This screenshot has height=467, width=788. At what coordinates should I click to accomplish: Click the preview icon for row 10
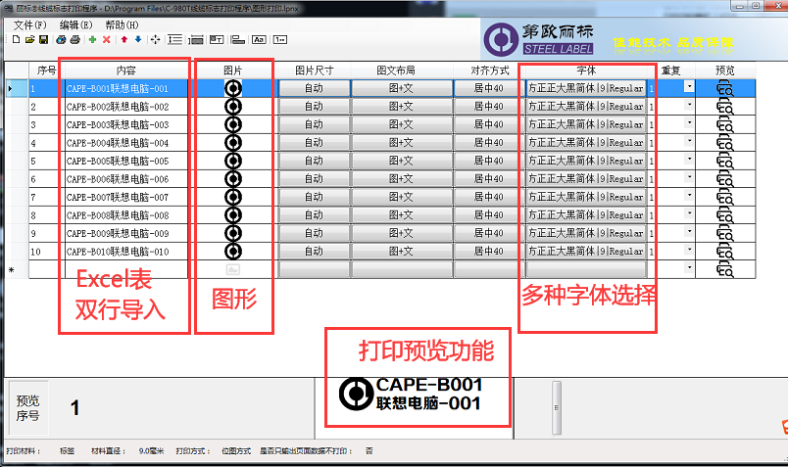point(724,252)
